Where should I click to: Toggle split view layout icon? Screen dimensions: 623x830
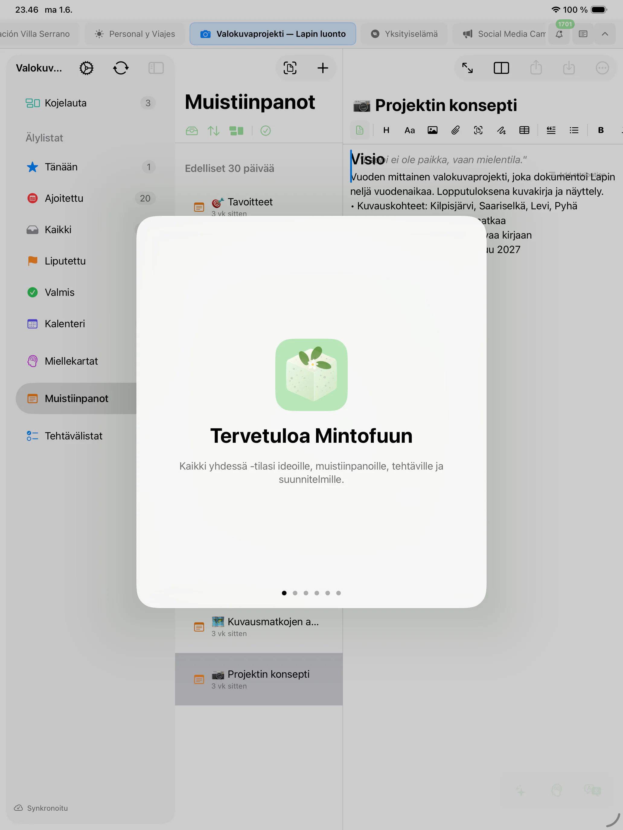coord(501,68)
